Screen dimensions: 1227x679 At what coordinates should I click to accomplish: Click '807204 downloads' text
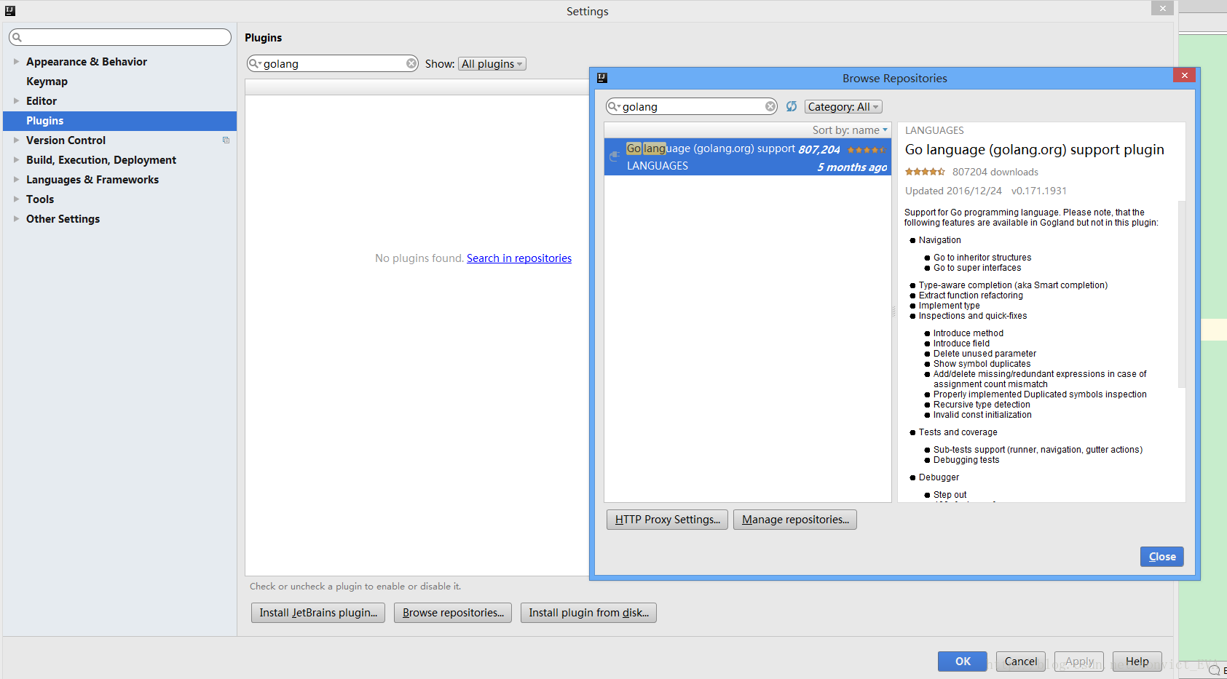pyautogui.click(x=995, y=172)
